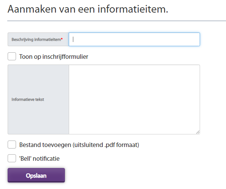The image size is (226, 189).
Task: Click the '.pdf formaat' text in file option
Action: (x=122, y=145)
